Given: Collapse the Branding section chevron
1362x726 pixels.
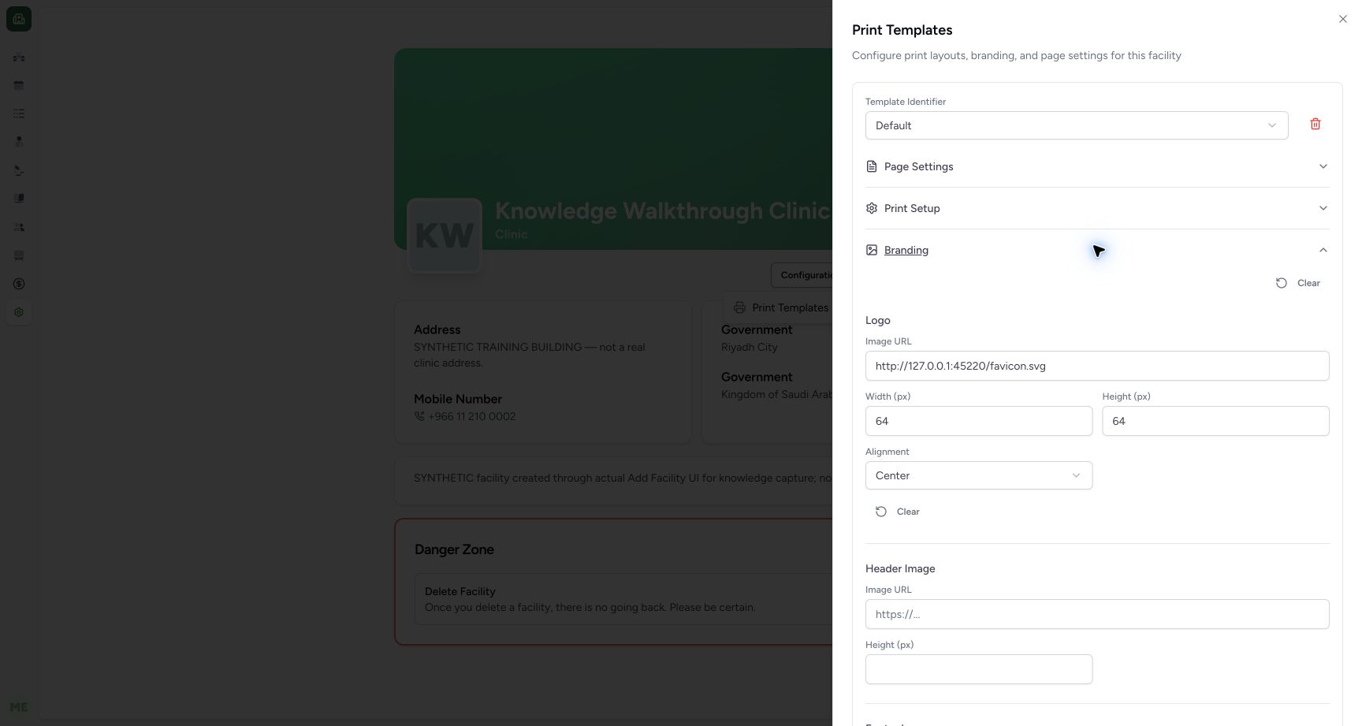Looking at the screenshot, I should tap(1323, 250).
